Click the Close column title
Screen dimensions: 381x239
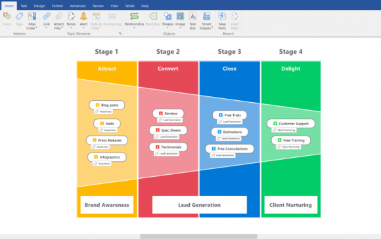(229, 69)
